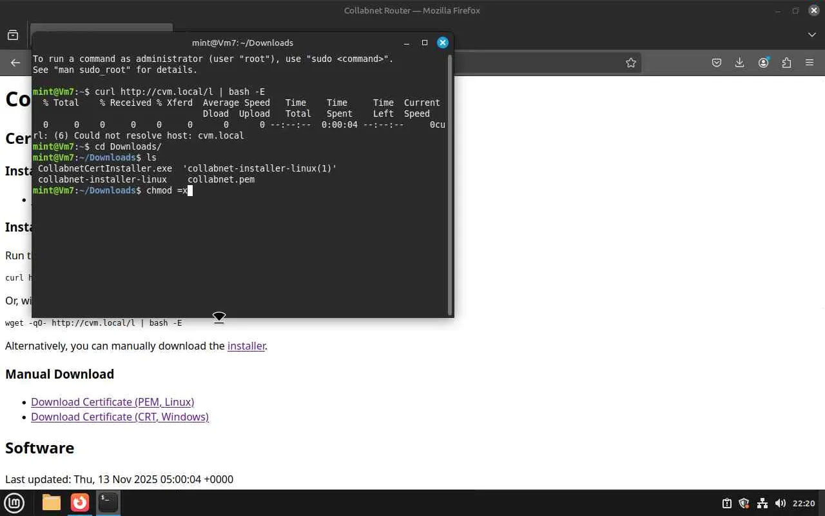Viewport: 825px width, 516px height.
Task: Follow the "installer" link on the page
Action: coord(246,346)
